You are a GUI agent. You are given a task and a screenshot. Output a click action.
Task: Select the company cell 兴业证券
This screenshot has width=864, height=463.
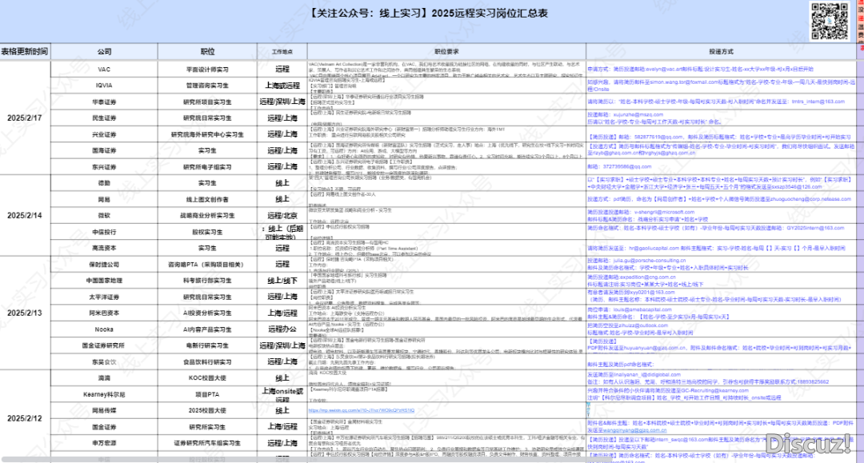[x=104, y=134]
